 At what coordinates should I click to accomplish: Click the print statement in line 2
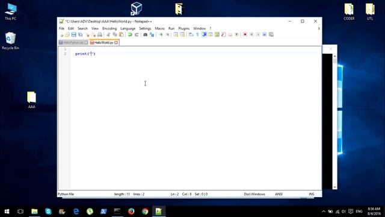(x=85, y=54)
